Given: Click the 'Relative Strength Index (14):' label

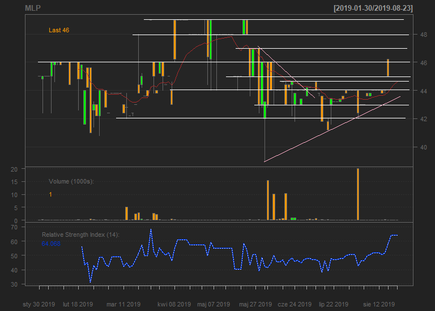Looking at the screenshot, I should (x=80, y=235).
